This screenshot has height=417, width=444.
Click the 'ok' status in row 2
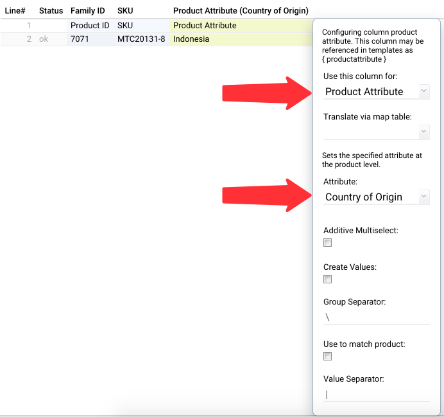(44, 39)
